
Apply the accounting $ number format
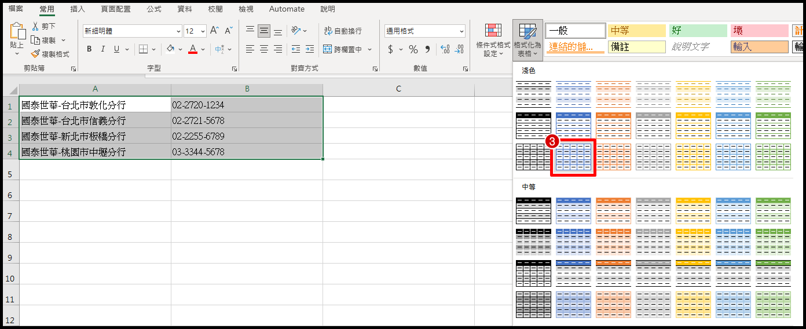[x=390, y=49]
